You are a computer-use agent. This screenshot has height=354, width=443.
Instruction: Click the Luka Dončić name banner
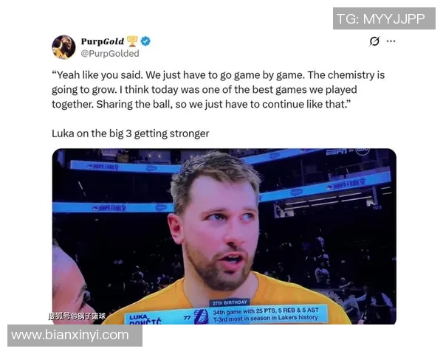(x=145, y=319)
